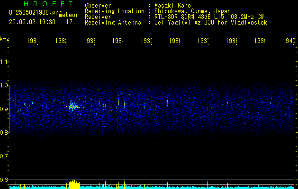Click the date stamp 25.05.02 19:30
This screenshot has width=298, height=189.
32,22
